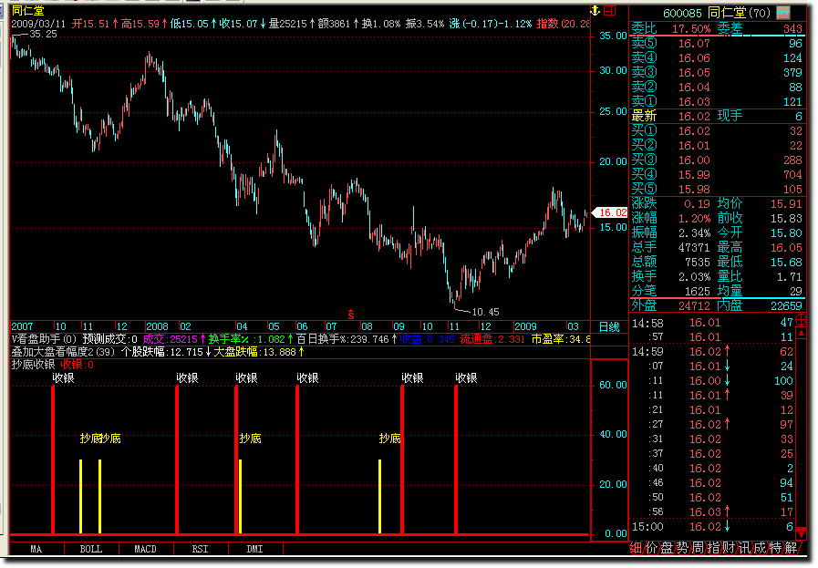Image resolution: width=818 pixels, height=568 pixels.
Task: Click the up arrow of the tick list scrollbar
Action: coord(802,333)
